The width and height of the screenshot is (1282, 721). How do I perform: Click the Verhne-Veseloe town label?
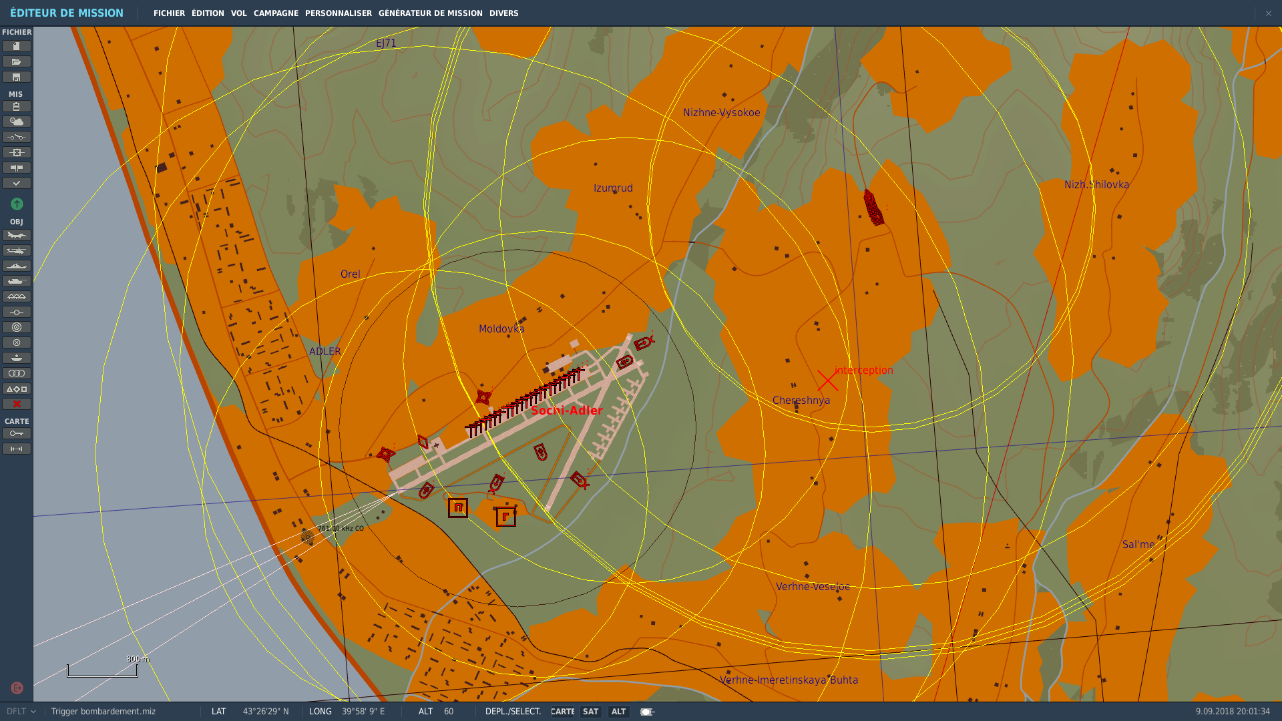tap(813, 587)
